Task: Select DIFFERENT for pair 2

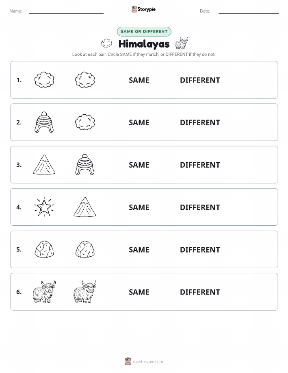Action: pyautogui.click(x=200, y=122)
